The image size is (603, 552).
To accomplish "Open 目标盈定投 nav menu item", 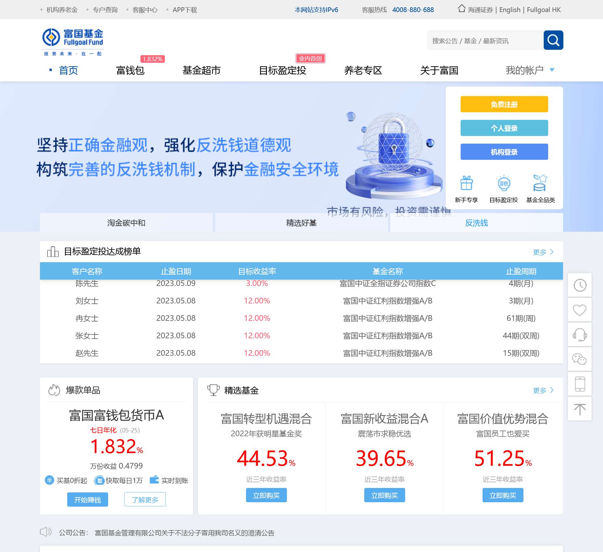I will pyautogui.click(x=282, y=70).
